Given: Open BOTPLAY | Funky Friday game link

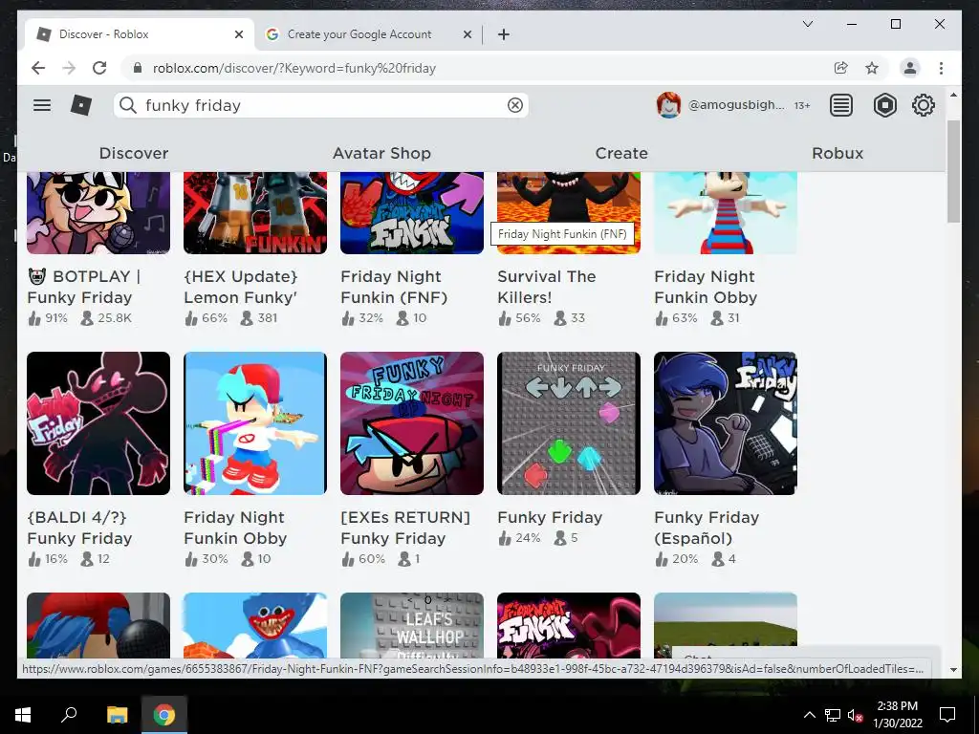Looking at the screenshot, I should 84,287.
